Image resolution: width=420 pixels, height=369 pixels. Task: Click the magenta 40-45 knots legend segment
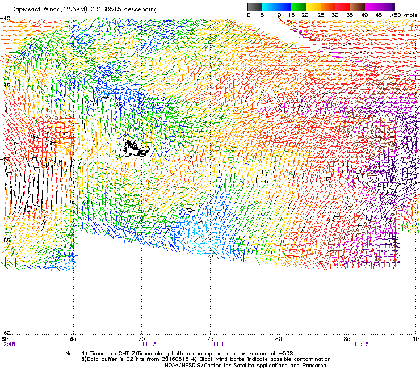[x=372, y=7]
